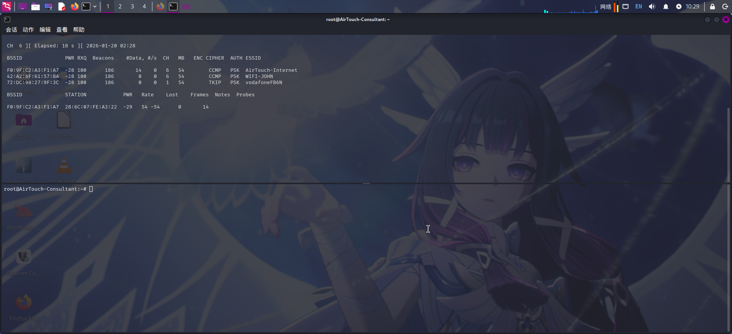Click the log out arrow icon
732x334 pixels.
tap(725, 6)
